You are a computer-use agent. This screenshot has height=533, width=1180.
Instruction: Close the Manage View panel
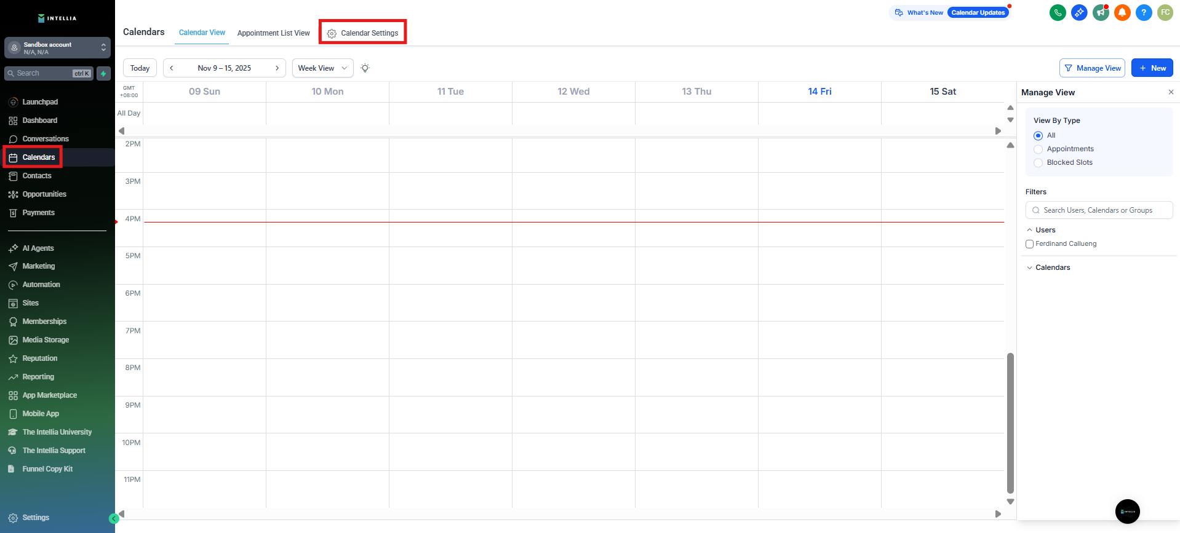click(1171, 92)
